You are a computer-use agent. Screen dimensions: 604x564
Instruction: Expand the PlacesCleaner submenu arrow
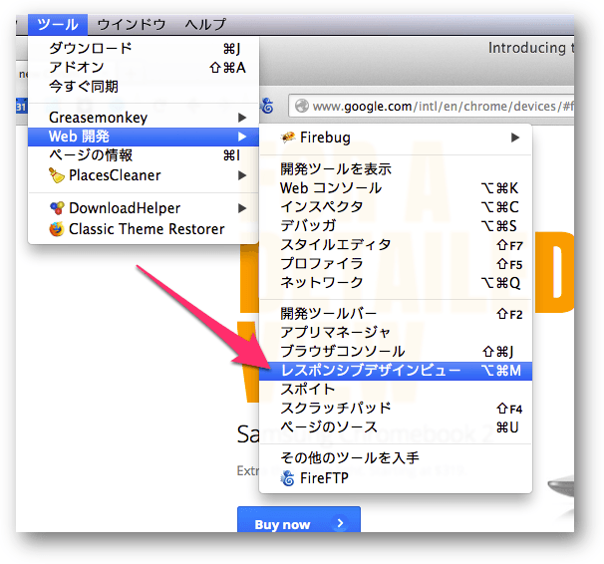(242, 175)
